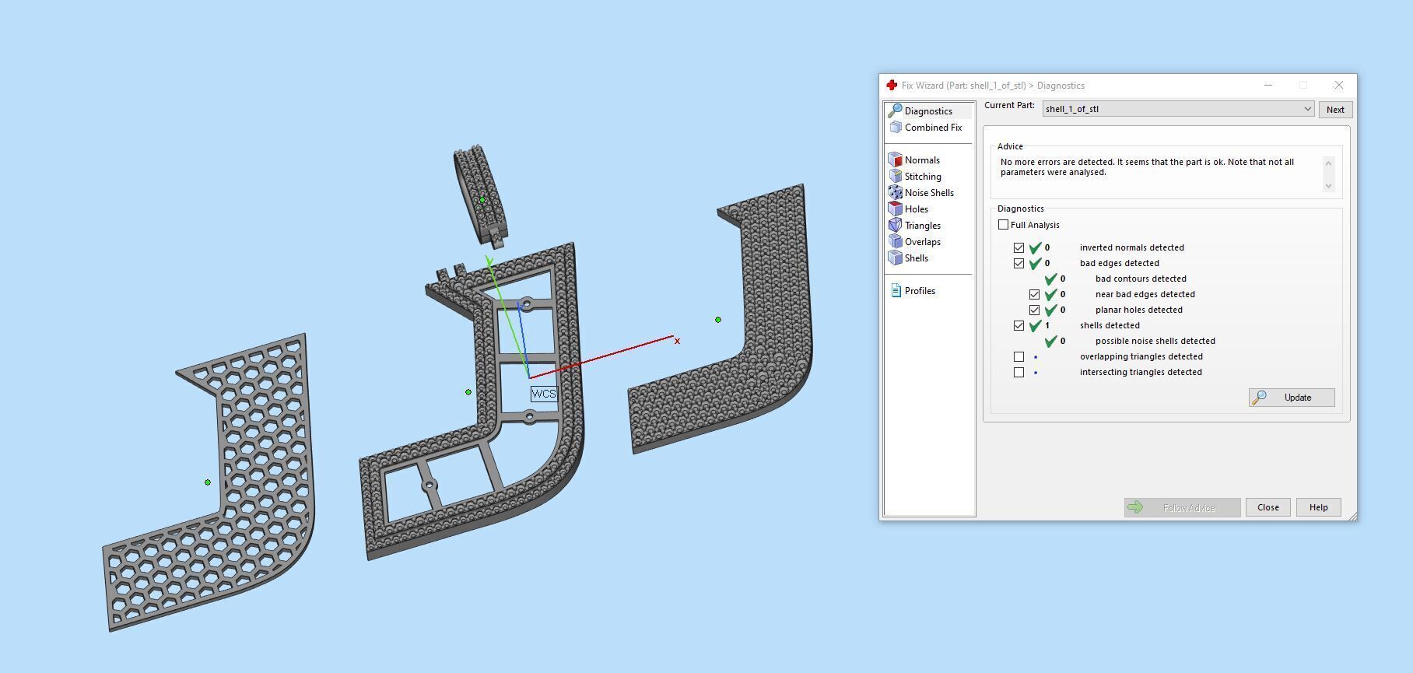
Task: Click the Advice box scroll down arrow
Action: [x=1328, y=185]
